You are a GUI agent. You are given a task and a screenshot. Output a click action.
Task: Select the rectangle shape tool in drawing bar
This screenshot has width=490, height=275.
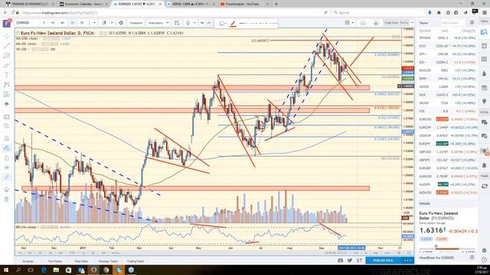[221, 24]
